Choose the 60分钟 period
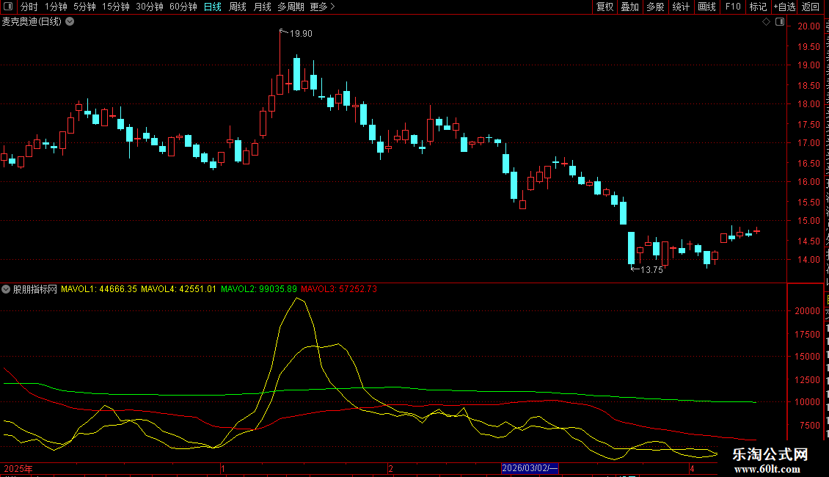The image size is (829, 477). click(183, 7)
